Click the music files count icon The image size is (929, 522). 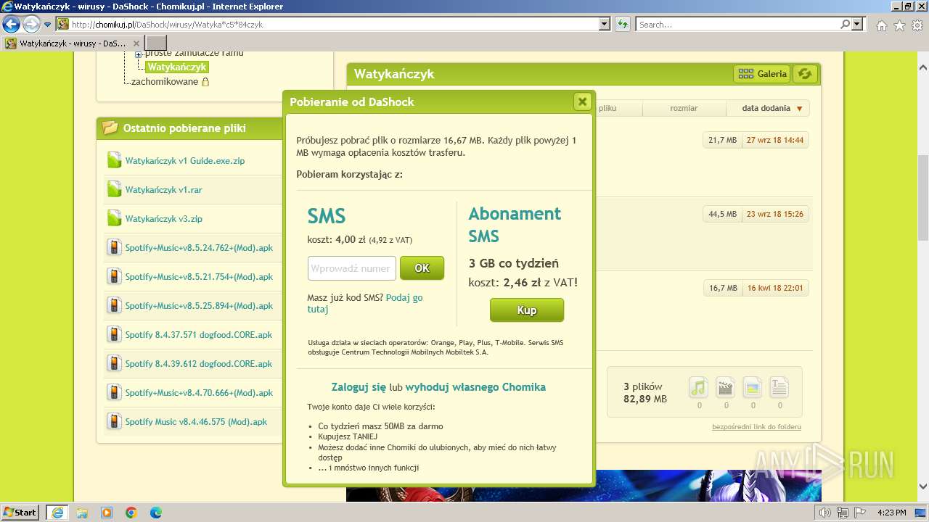click(698, 387)
